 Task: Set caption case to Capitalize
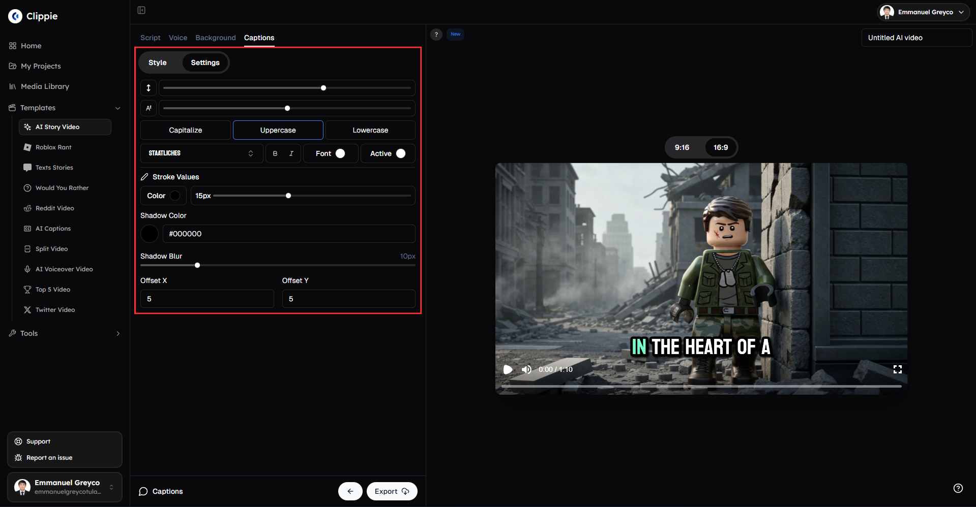186,130
